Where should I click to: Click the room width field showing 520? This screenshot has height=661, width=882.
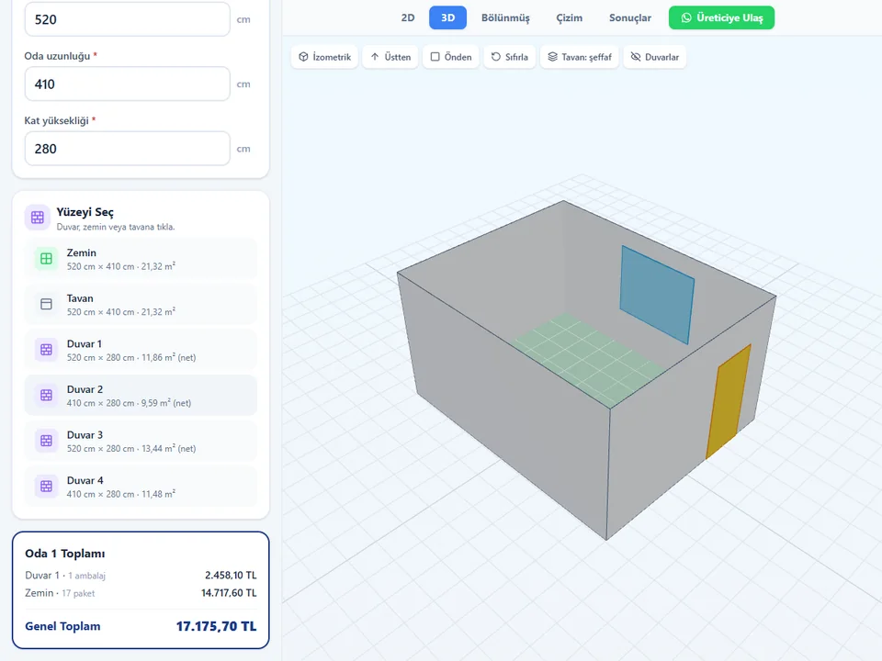(127, 19)
